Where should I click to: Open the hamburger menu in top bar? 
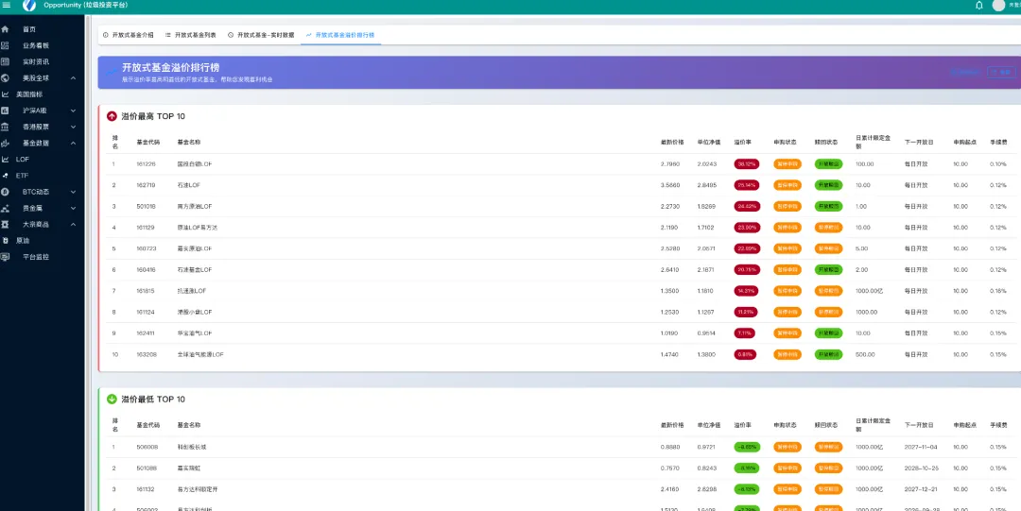[x=7, y=6]
